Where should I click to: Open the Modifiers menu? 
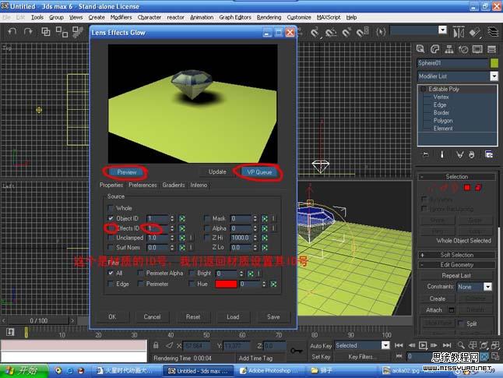[121, 17]
